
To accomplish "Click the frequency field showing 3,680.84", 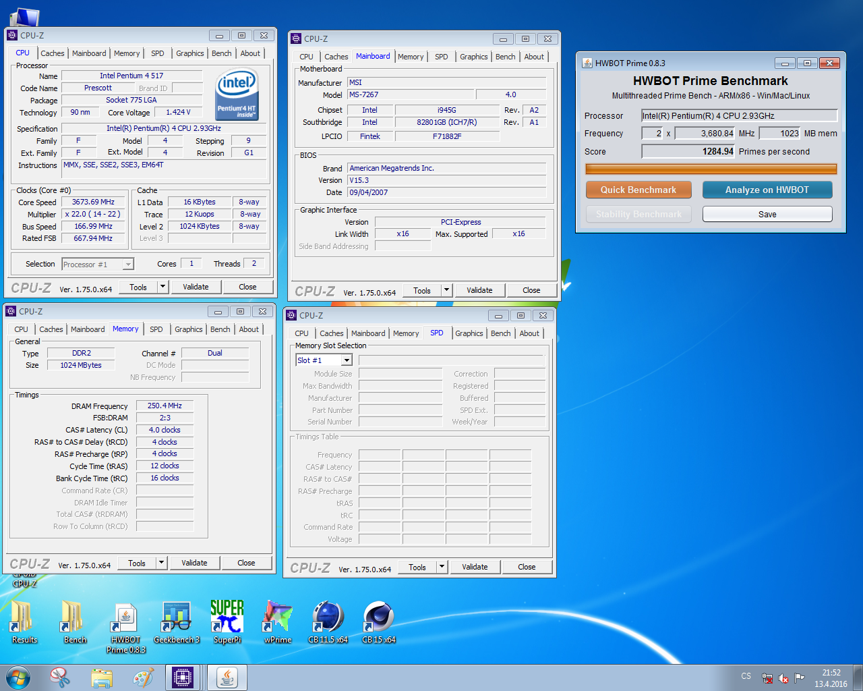I will (705, 133).
